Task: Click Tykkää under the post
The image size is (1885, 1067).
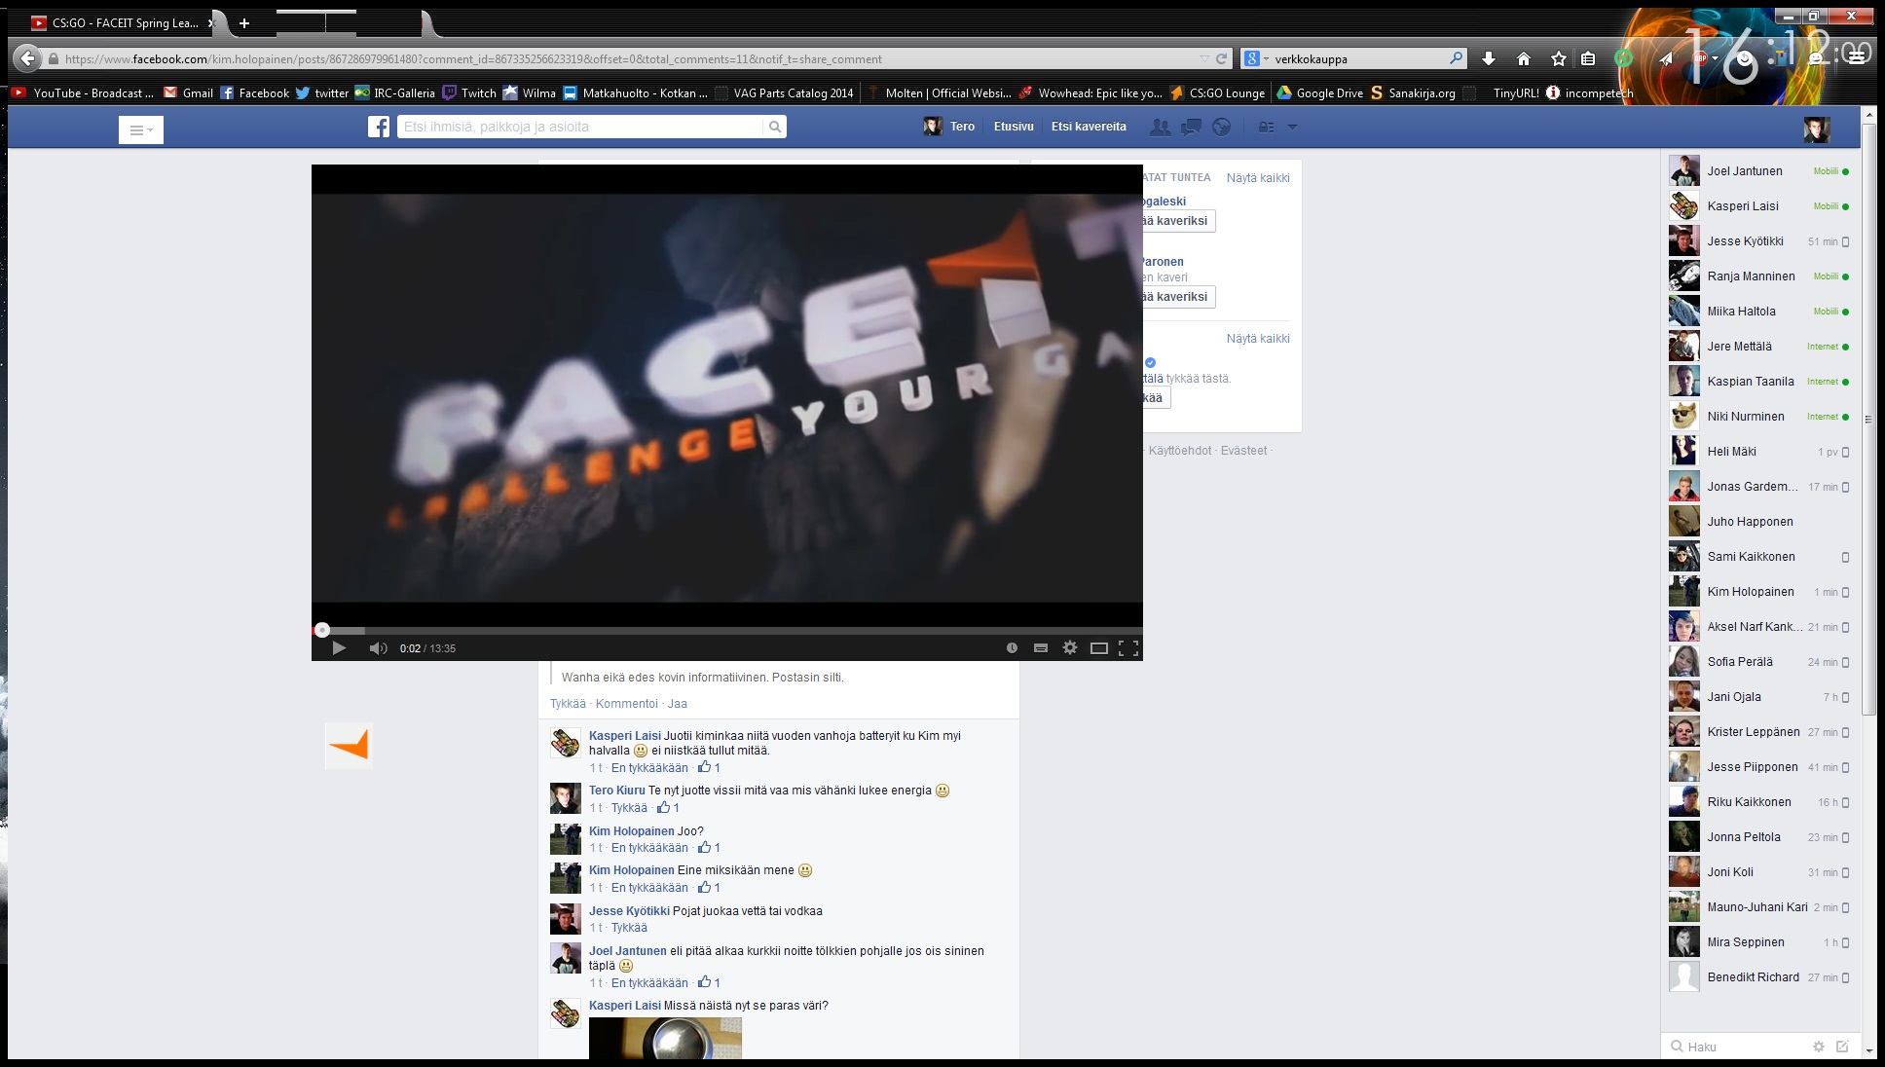Action: coord(568,704)
